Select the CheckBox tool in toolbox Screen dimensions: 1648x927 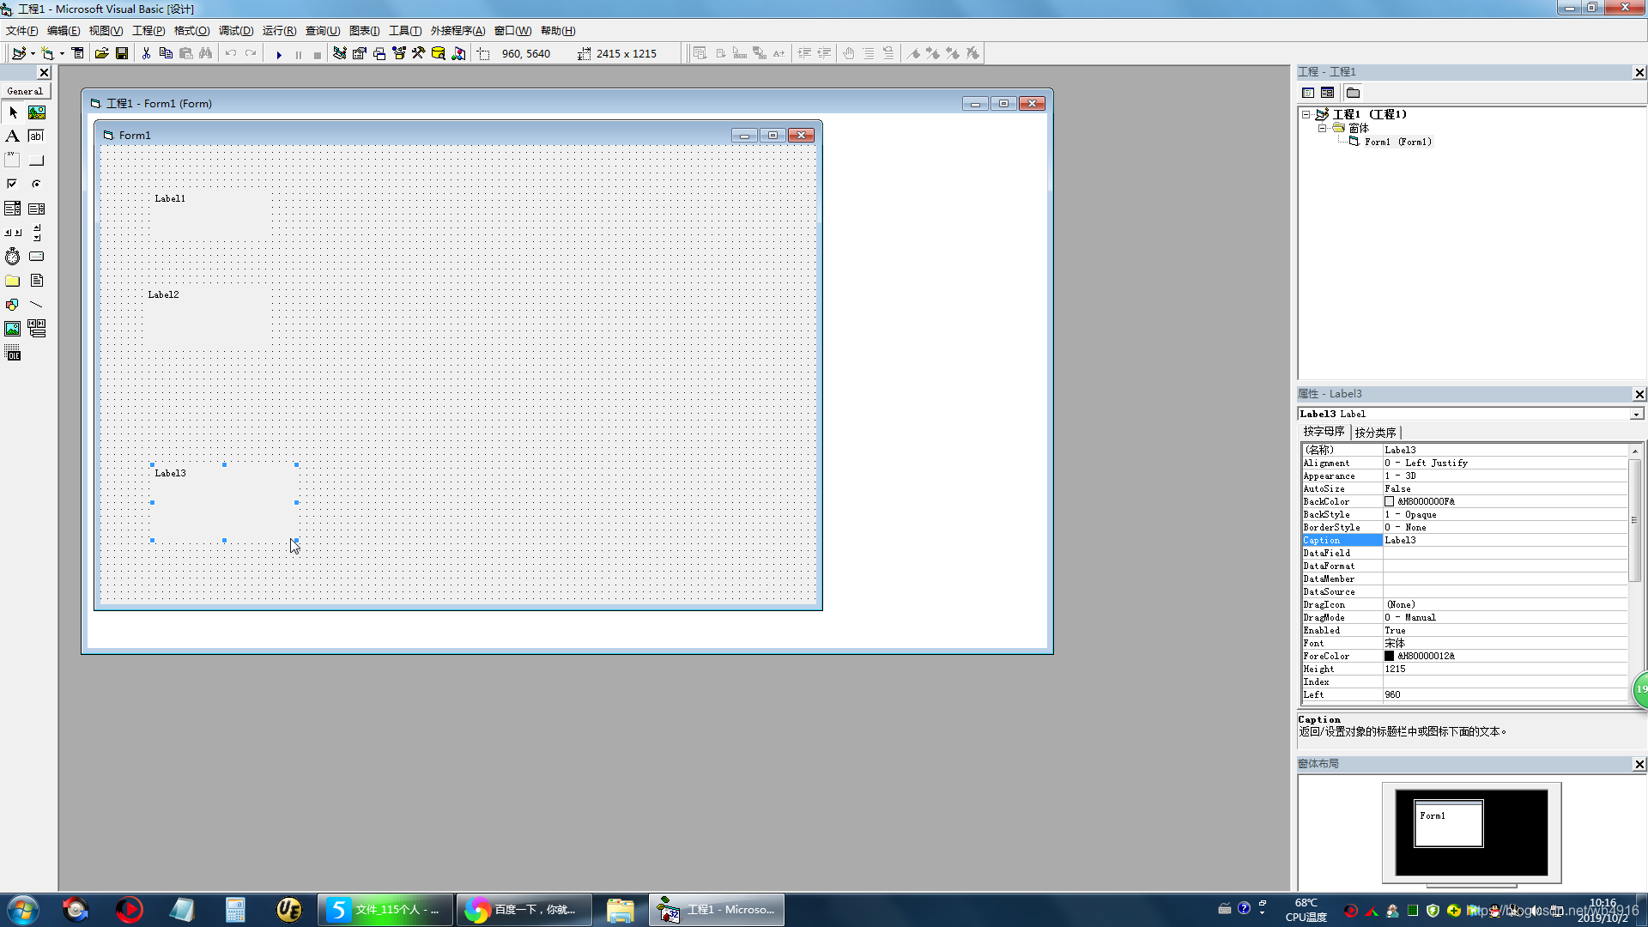coord(12,184)
